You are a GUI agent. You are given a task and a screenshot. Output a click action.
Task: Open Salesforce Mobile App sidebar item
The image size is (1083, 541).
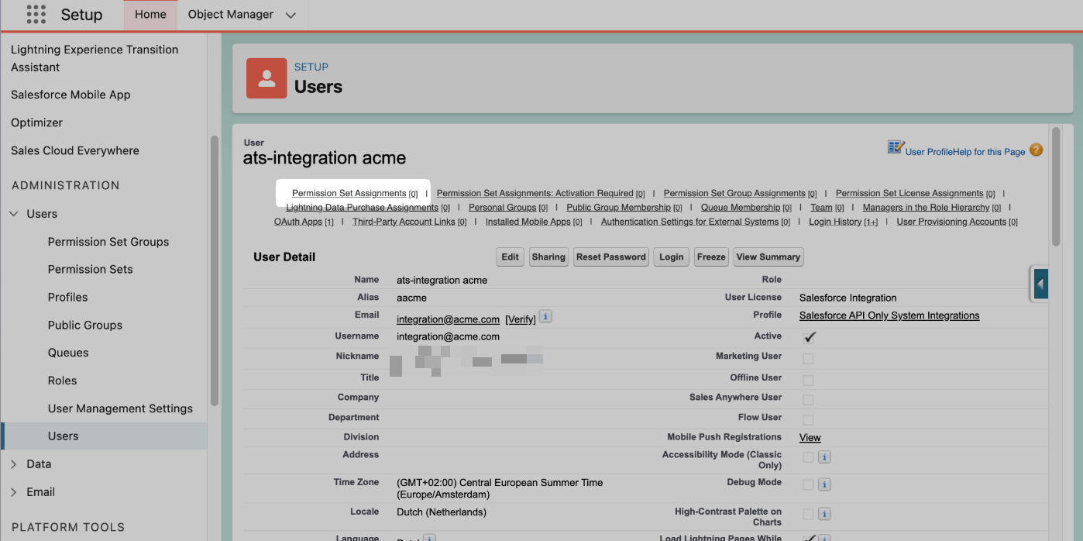(x=70, y=95)
